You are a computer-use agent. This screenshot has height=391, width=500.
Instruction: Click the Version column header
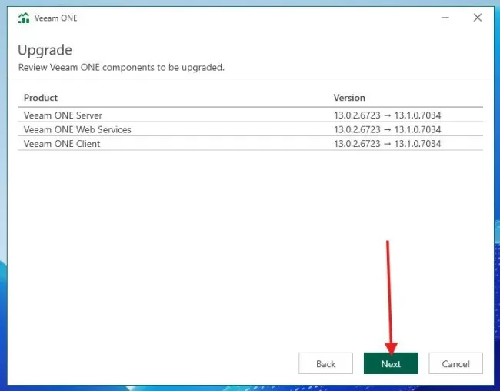(349, 98)
